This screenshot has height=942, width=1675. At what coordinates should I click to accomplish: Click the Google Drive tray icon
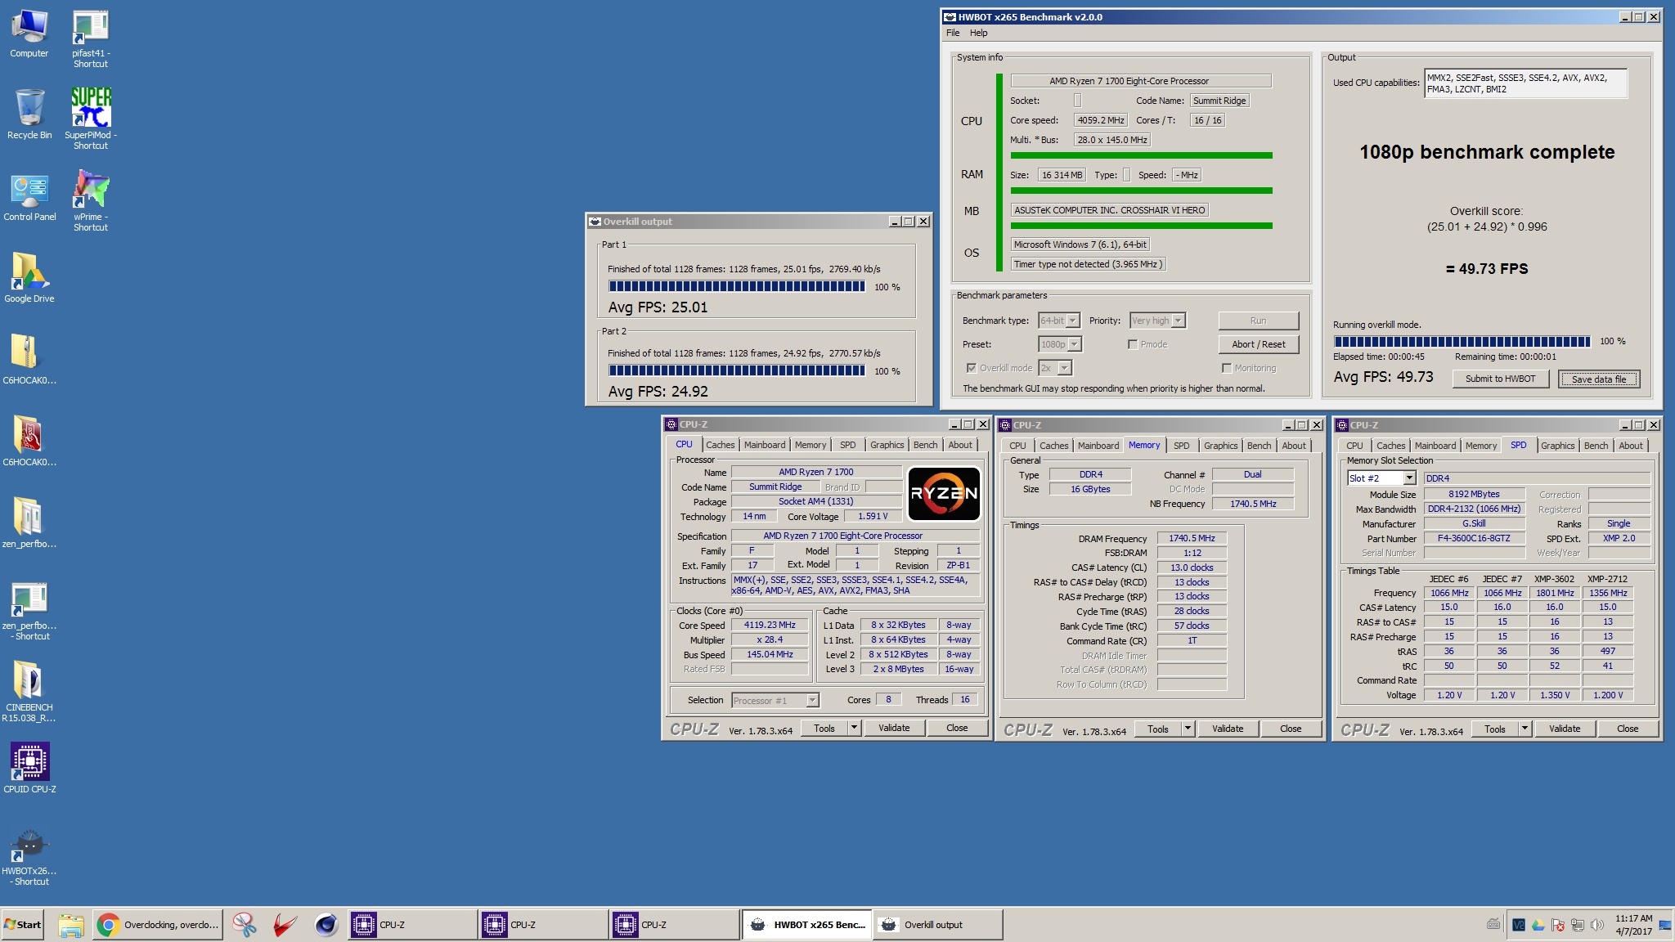click(x=1538, y=925)
